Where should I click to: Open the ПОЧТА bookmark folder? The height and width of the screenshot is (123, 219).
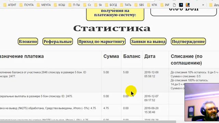coord(27,5)
